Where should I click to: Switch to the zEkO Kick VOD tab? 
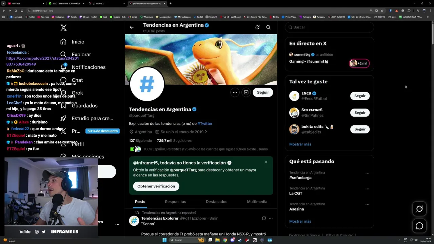[66, 3]
